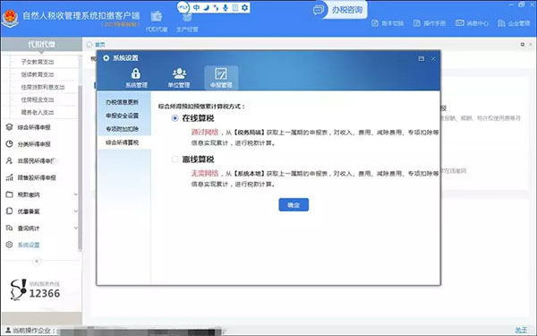Viewport: 537px width, 336px height.
Task: Expand 查询统计 sidebar menu
Action: point(41,228)
